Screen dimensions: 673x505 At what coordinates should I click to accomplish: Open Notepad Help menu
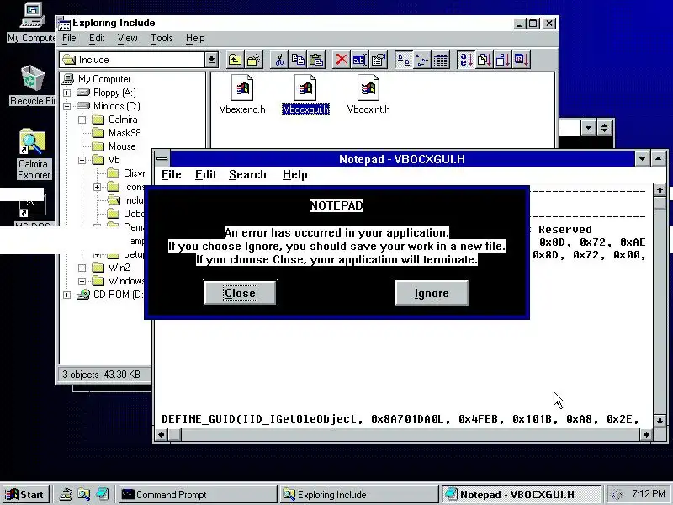(x=295, y=175)
